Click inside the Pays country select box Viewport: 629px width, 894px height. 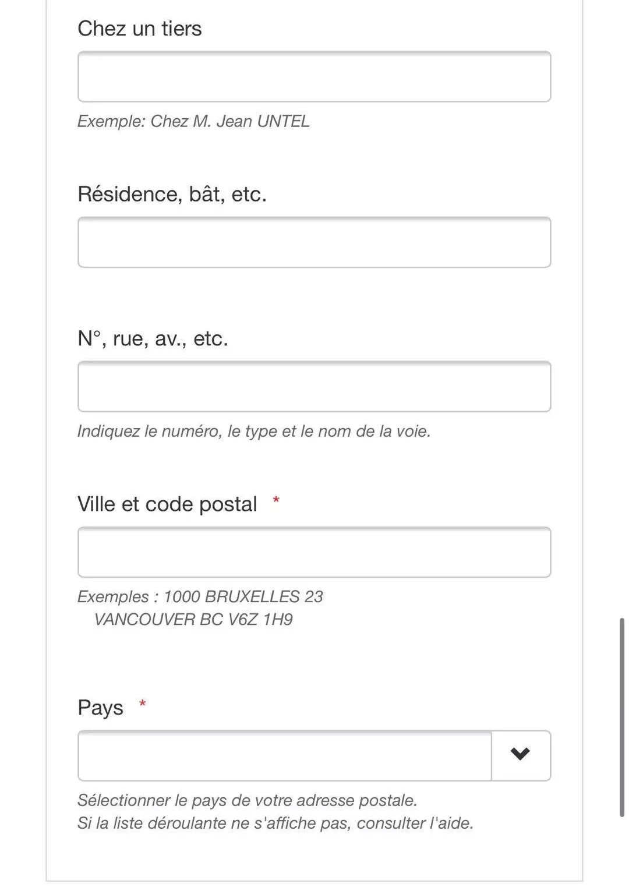point(285,755)
